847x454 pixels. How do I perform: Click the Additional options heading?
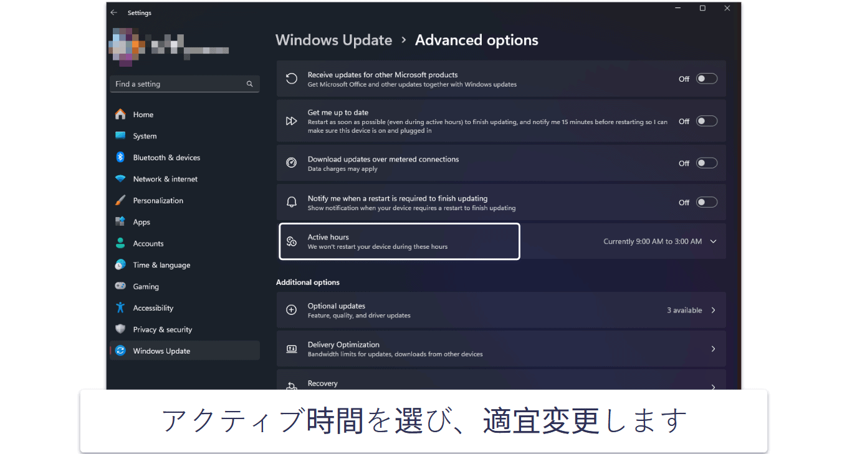pos(308,282)
